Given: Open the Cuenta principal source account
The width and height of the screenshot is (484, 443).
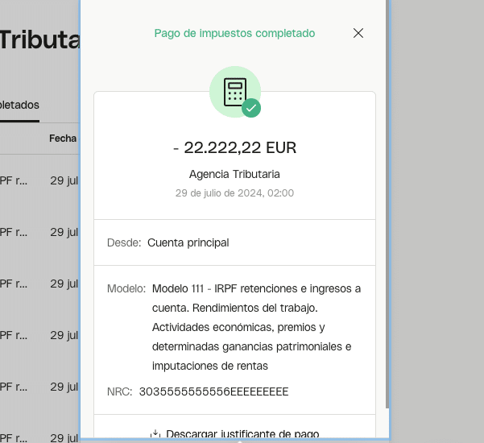Looking at the screenshot, I should (188, 242).
